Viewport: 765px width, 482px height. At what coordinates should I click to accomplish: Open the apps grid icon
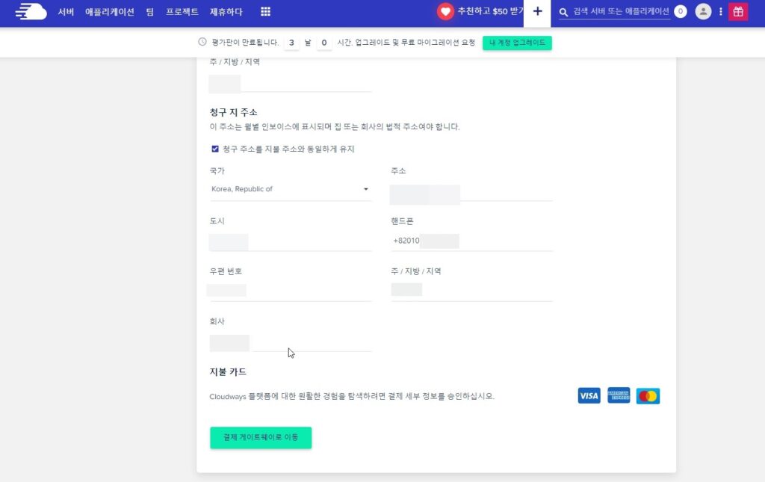click(x=265, y=12)
